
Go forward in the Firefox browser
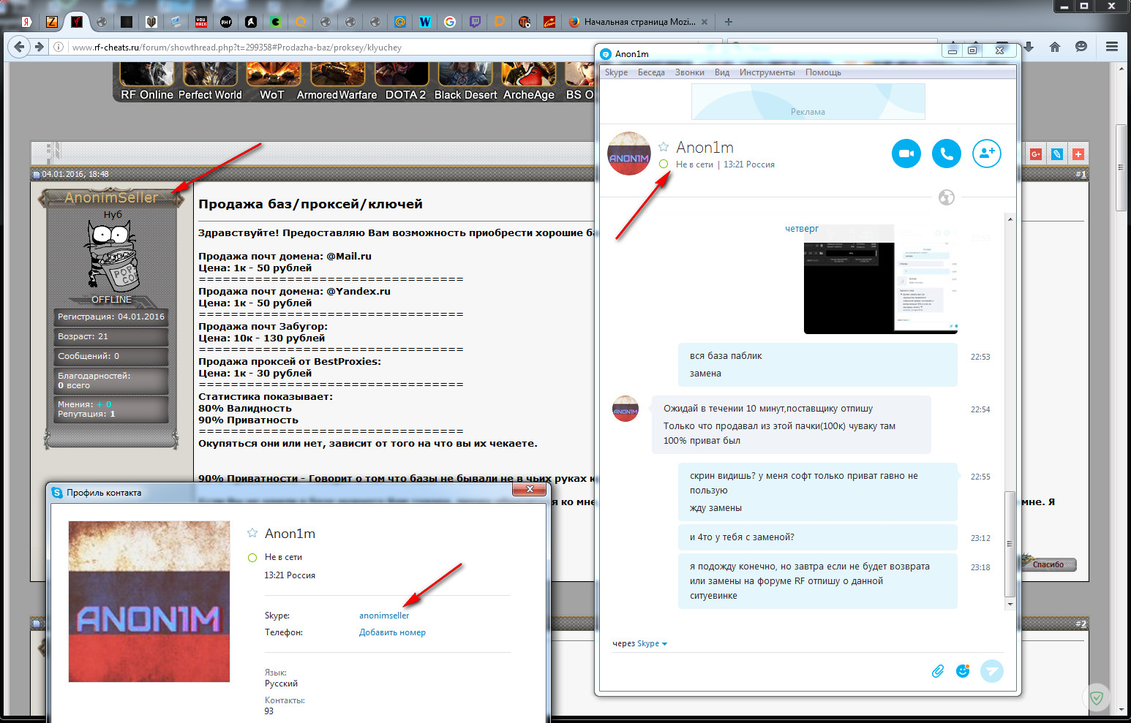[40, 47]
